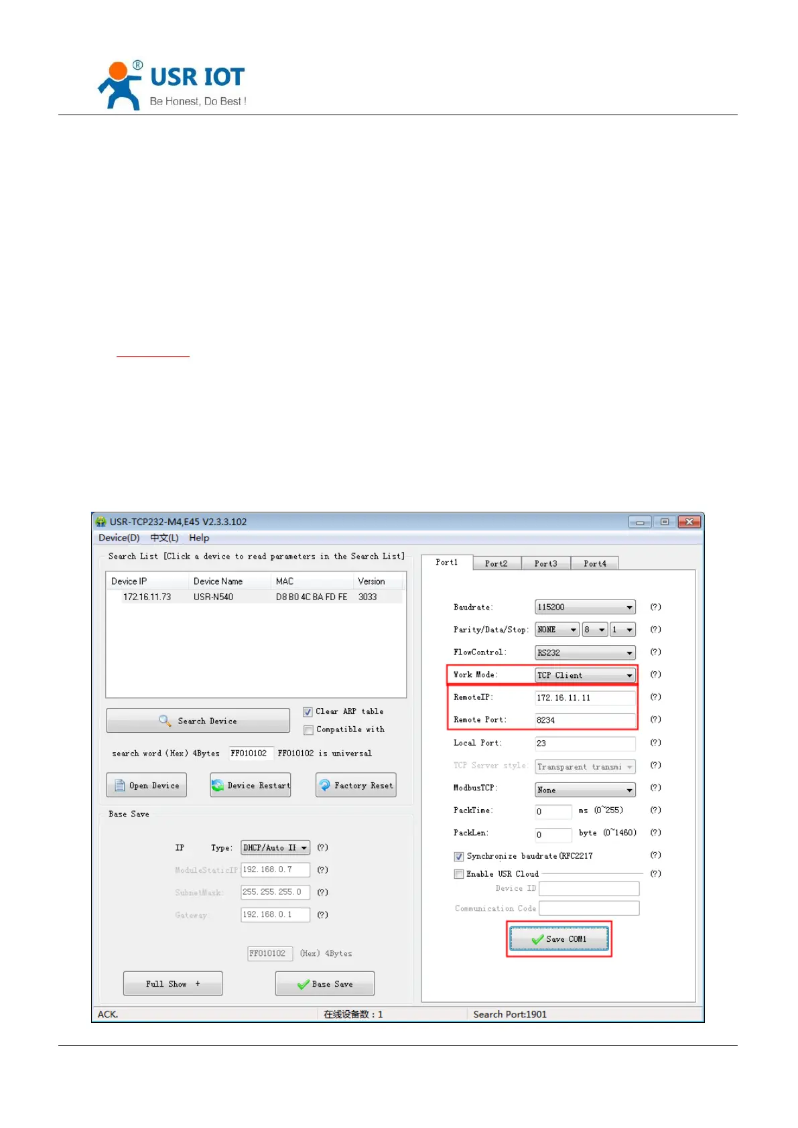
Task: Click the help (?) icon beside IP Type
Action: [322, 847]
